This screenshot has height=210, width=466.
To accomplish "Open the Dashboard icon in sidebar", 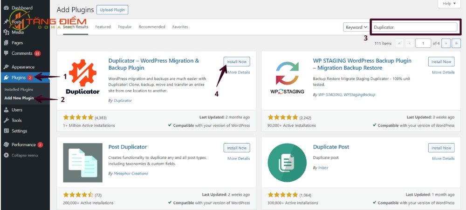I will [6, 8].
